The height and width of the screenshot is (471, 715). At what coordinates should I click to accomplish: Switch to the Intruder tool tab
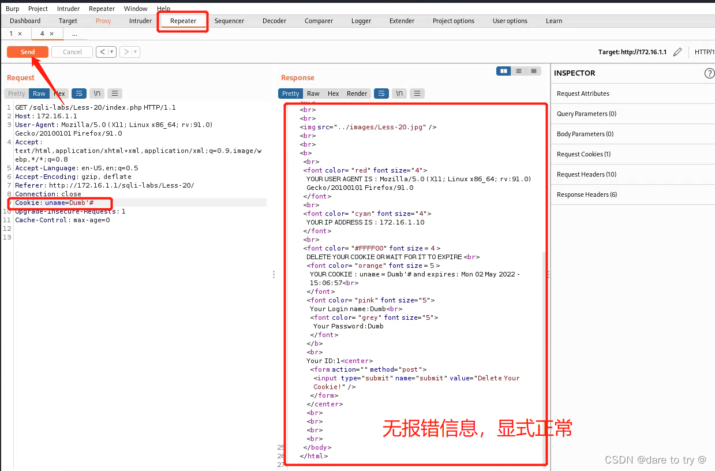tap(140, 21)
